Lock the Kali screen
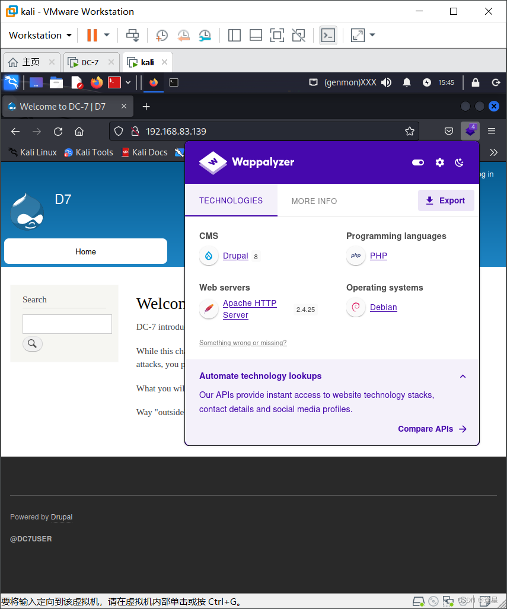The width and height of the screenshot is (507, 609). (x=475, y=82)
